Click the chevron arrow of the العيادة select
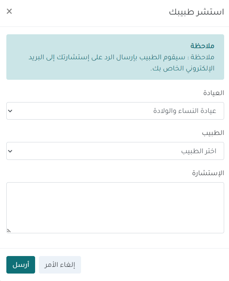Image resolution: width=229 pixels, height=281 pixels. coord(10,111)
